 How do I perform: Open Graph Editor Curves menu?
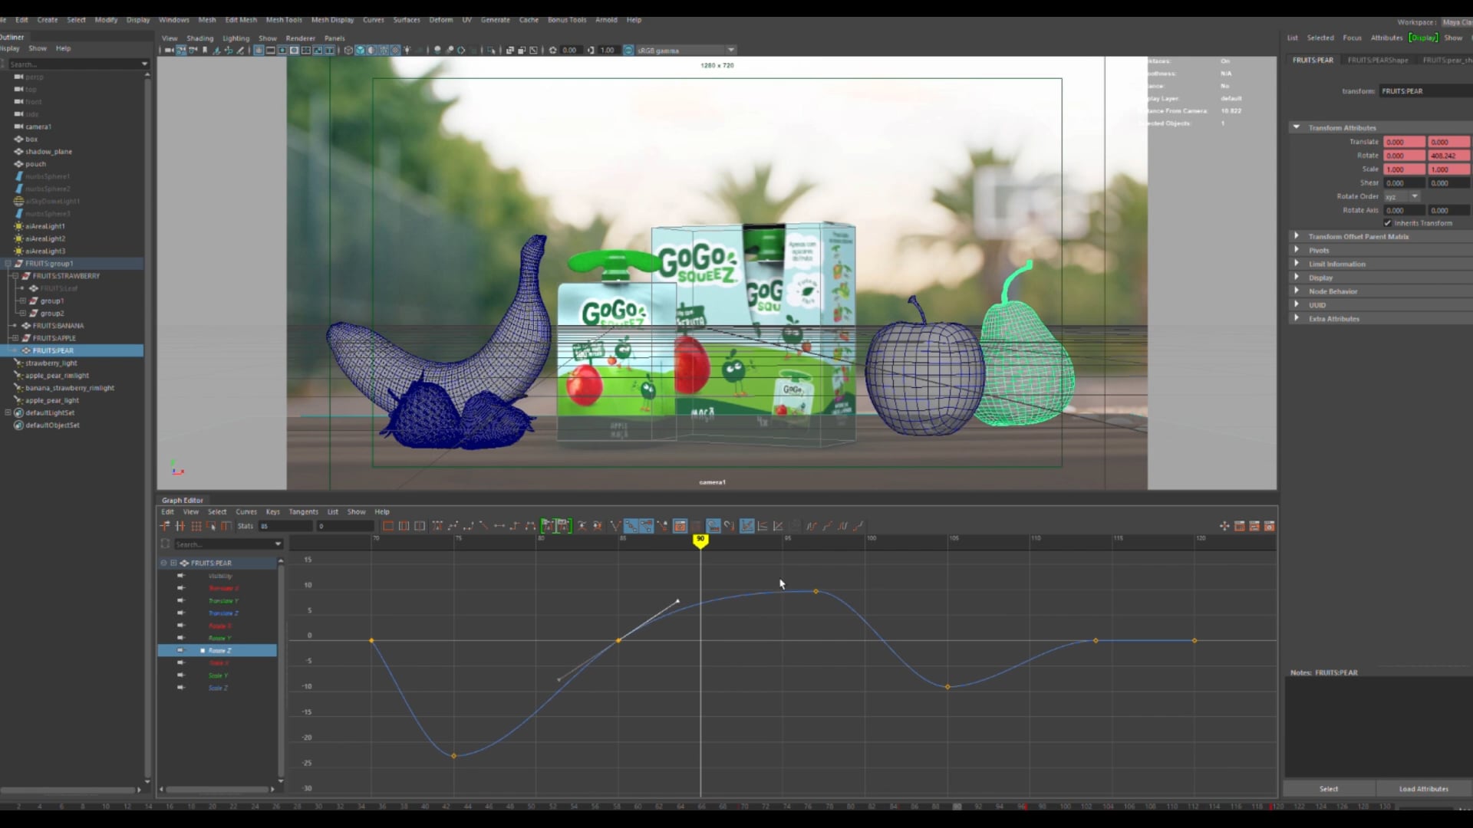246,511
